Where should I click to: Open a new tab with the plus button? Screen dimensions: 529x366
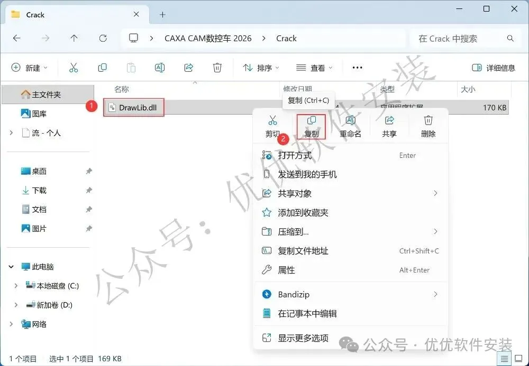(162, 14)
